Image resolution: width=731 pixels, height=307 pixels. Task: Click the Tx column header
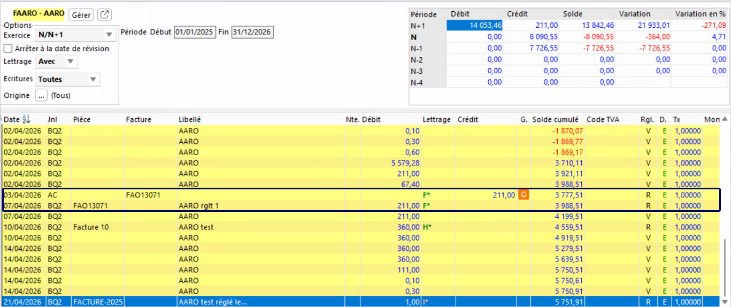676,119
